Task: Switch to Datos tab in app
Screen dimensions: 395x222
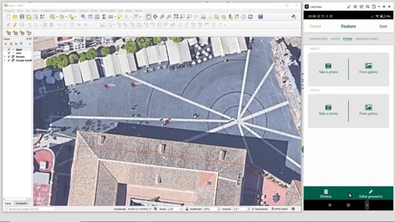Action: (x=335, y=39)
